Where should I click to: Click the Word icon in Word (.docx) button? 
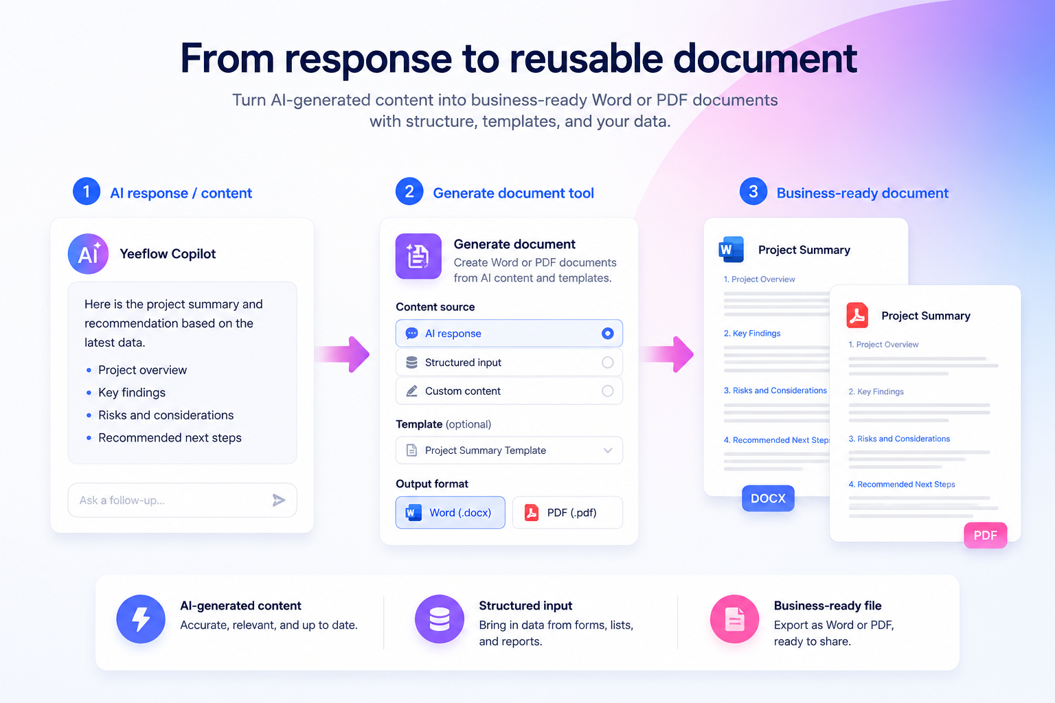click(413, 513)
